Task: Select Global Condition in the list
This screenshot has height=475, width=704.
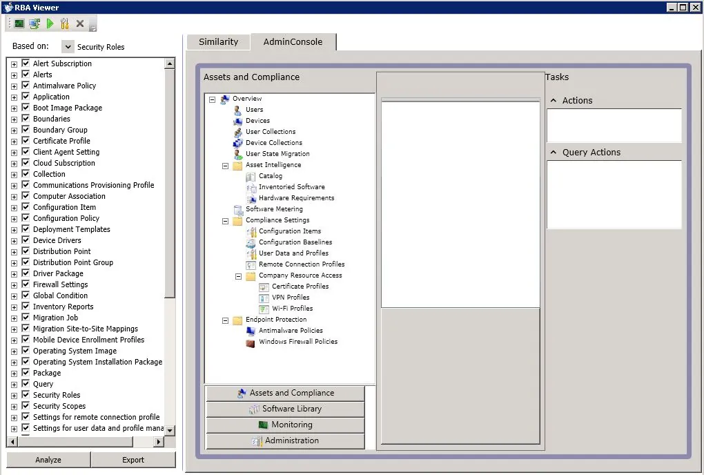Action: pos(60,296)
